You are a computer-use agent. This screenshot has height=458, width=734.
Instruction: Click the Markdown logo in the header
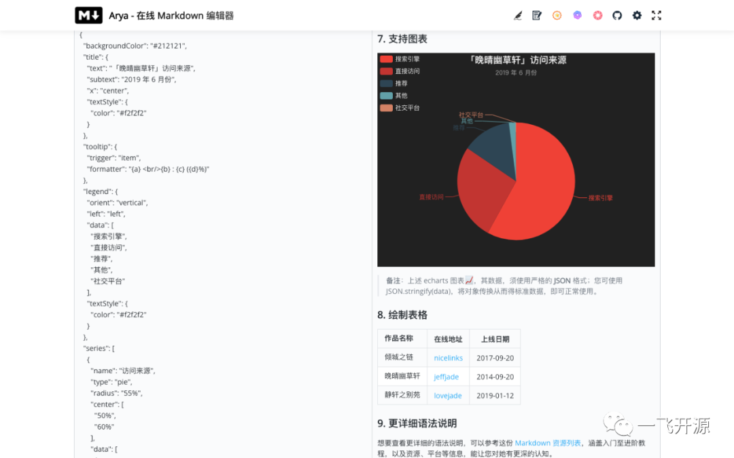coord(88,16)
